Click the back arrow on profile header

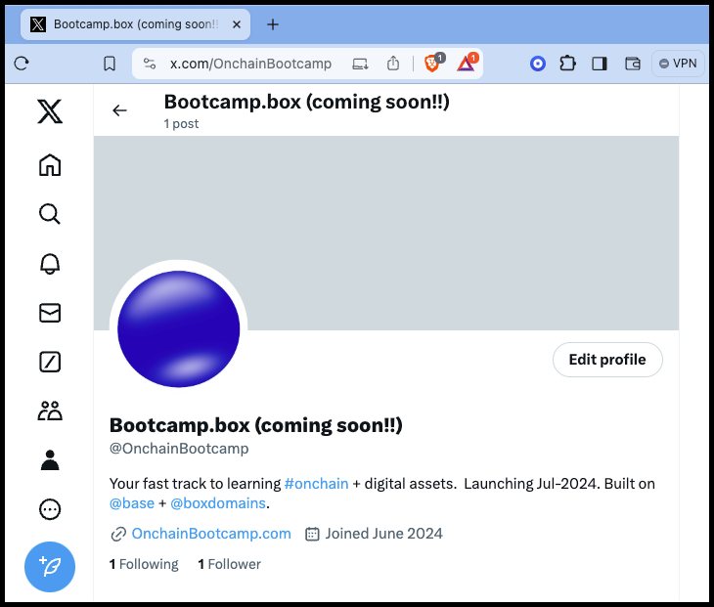click(119, 110)
